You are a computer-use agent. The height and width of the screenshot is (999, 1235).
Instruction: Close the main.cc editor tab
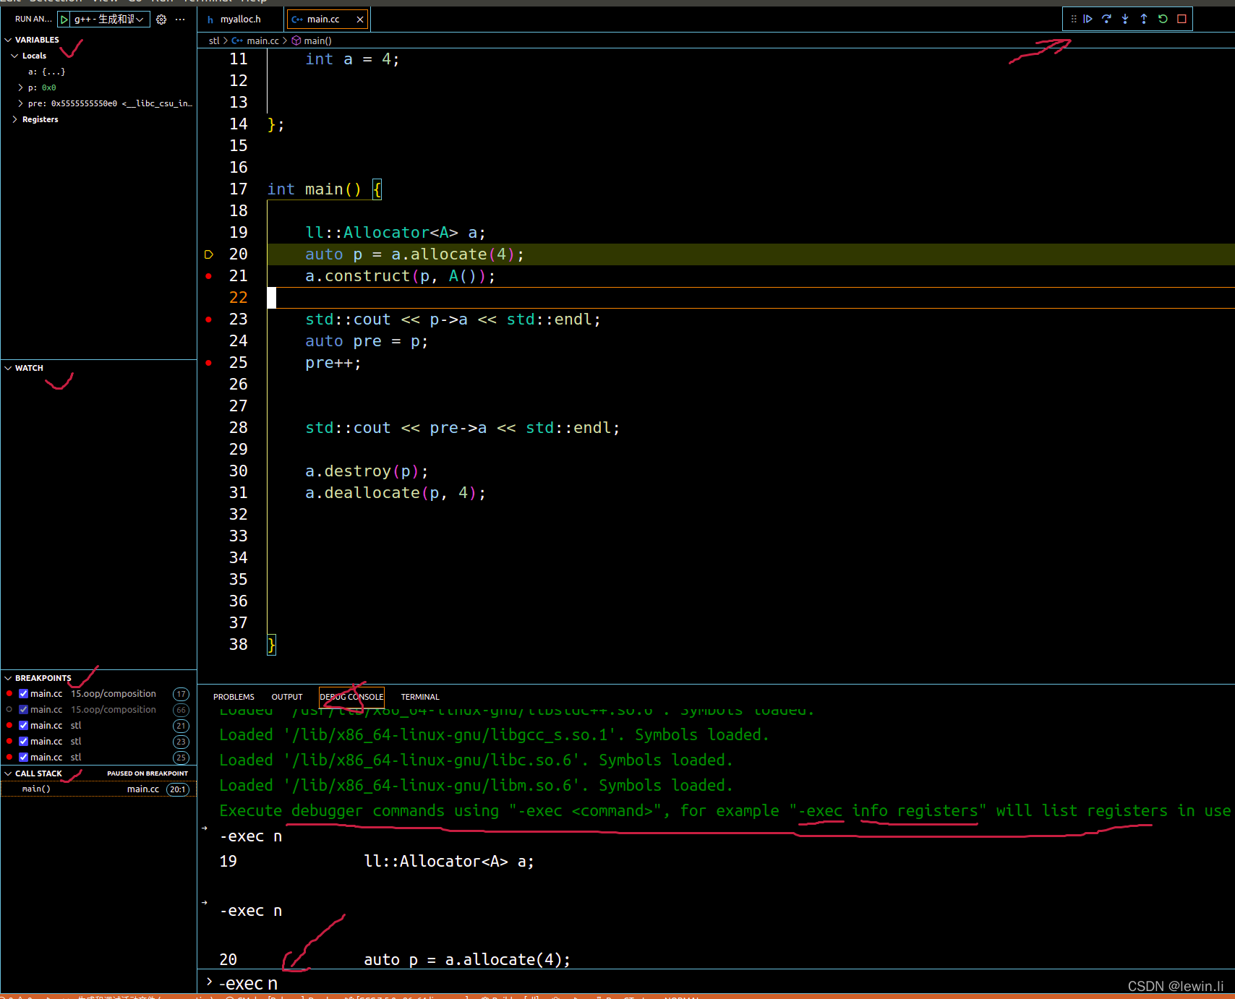(360, 20)
